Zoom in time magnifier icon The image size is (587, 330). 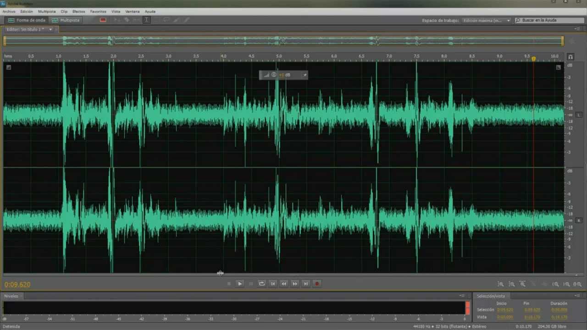[523, 284]
